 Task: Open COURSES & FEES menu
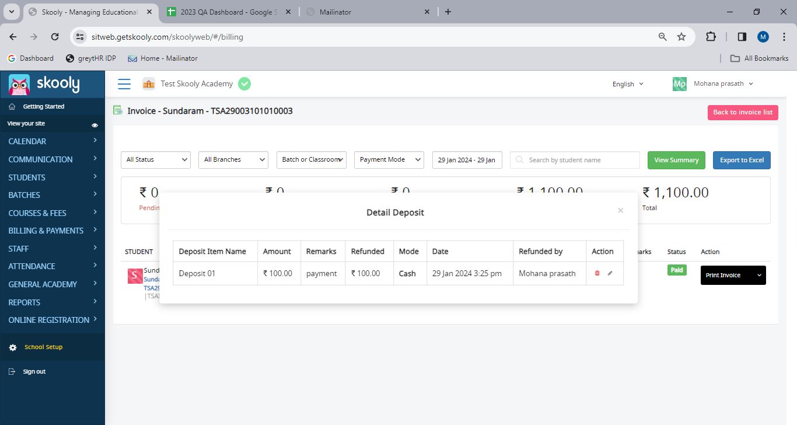click(x=53, y=213)
